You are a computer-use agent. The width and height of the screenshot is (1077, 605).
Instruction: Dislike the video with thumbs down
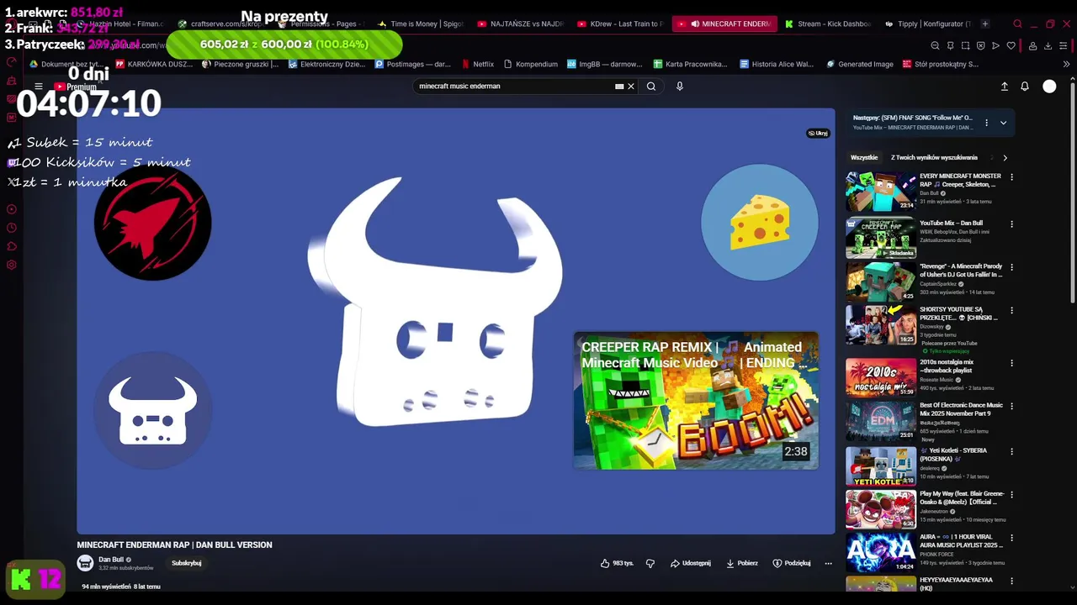pyautogui.click(x=650, y=563)
